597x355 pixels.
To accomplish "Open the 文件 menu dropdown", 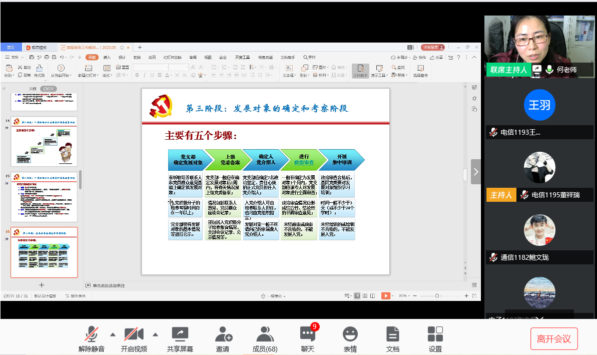I will pos(15,58).
